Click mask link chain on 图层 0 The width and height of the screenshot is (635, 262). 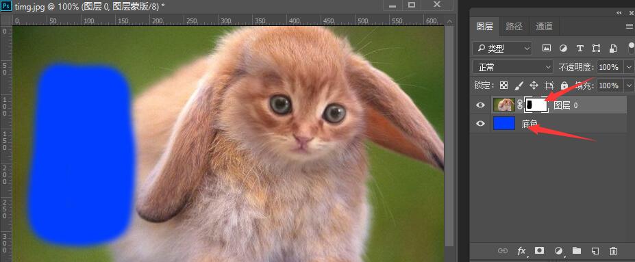[x=521, y=105]
